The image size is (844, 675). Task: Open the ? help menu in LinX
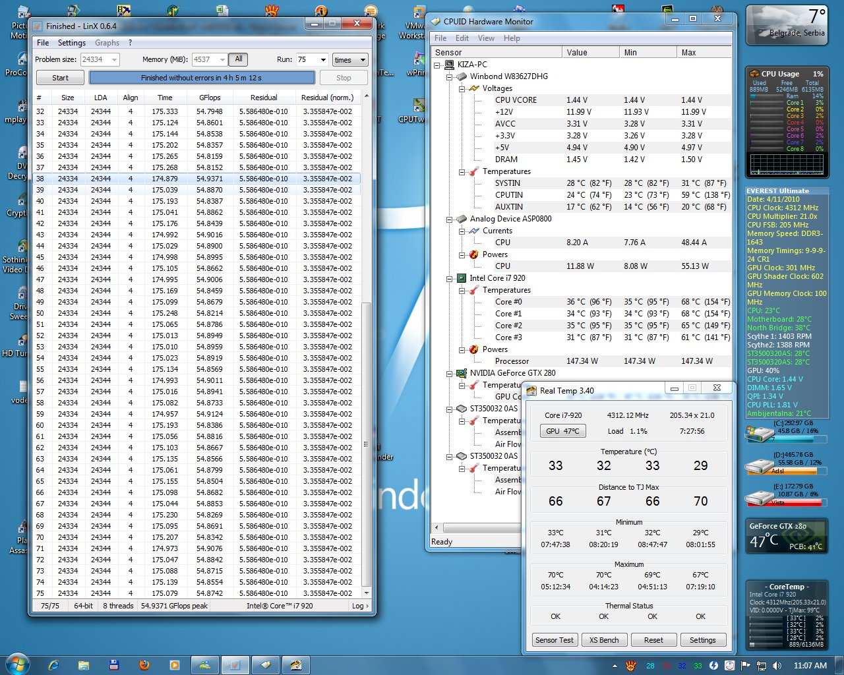tap(130, 43)
